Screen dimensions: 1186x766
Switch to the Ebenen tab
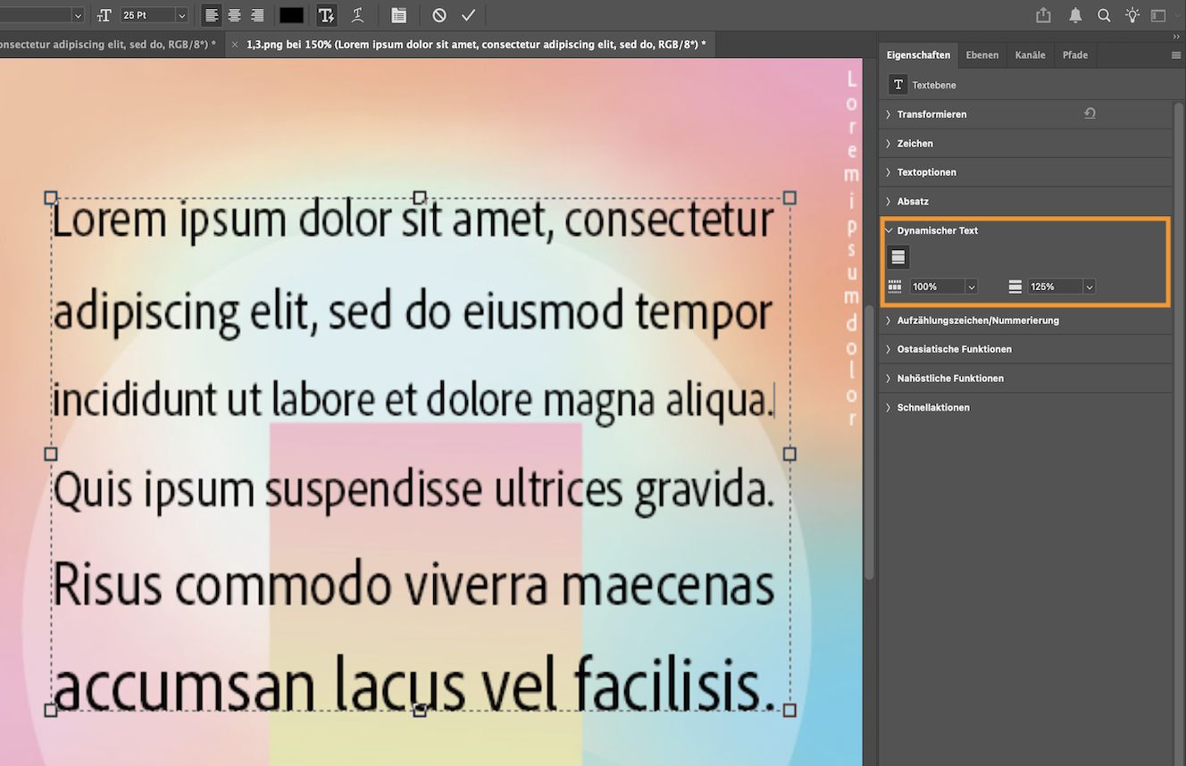click(x=982, y=54)
